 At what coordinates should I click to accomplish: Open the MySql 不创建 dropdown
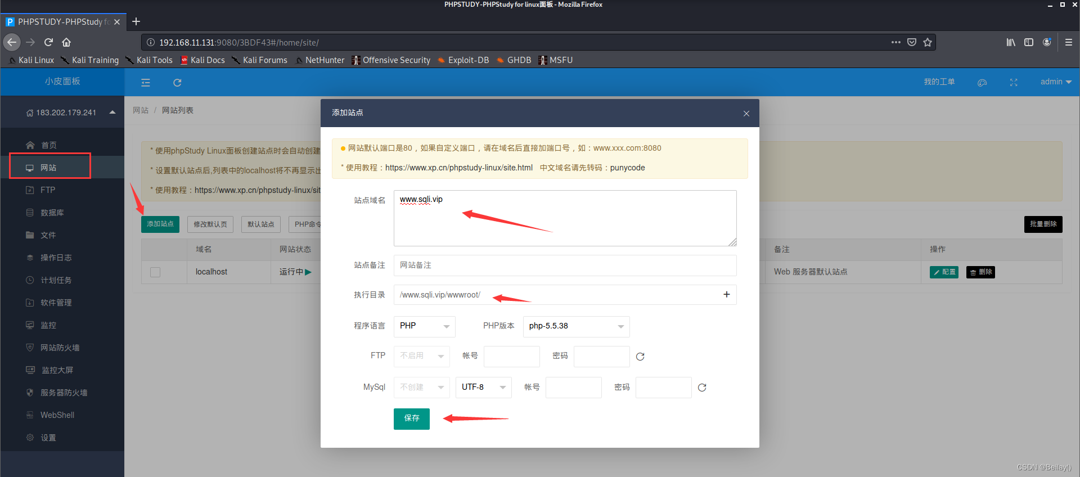(x=422, y=388)
